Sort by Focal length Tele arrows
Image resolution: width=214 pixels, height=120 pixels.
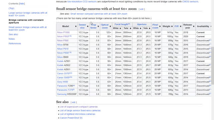tap(130, 28)
